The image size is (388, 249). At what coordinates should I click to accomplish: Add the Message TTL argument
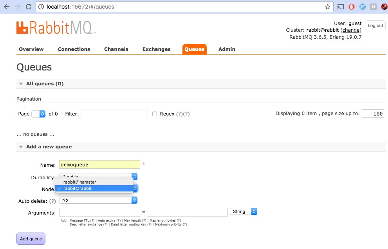[79, 220]
